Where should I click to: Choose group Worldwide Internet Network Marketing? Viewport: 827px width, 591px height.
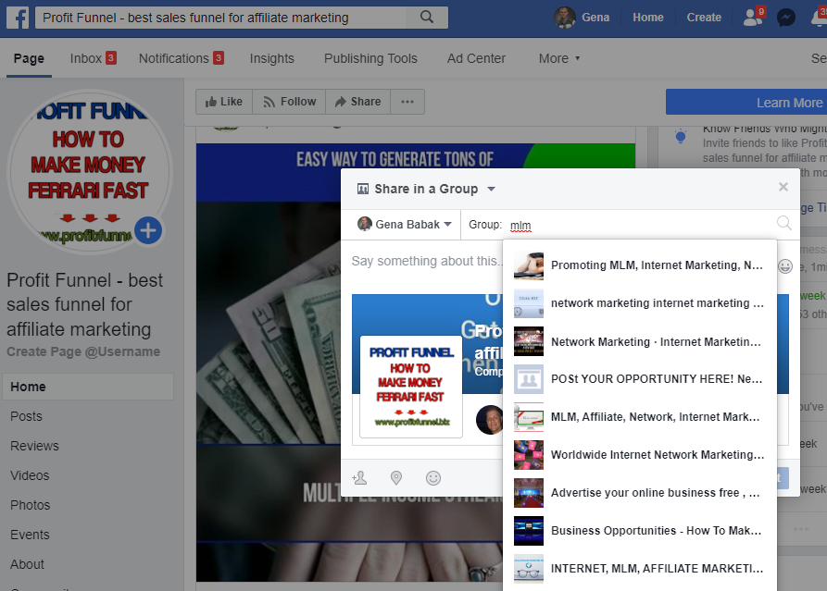point(640,455)
